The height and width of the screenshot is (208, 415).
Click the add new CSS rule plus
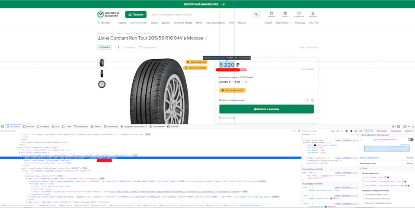coord(342,131)
